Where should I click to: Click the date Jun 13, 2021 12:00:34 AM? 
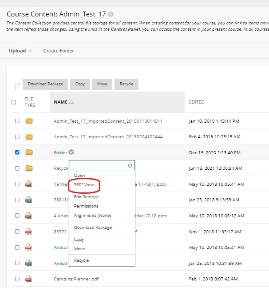(x=215, y=168)
